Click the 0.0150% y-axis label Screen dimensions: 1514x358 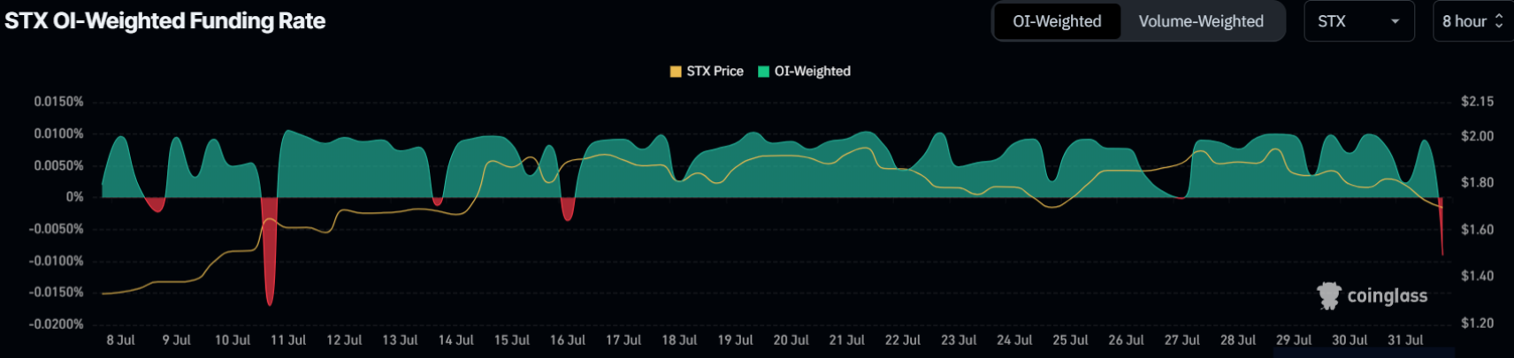pyautogui.click(x=58, y=102)
